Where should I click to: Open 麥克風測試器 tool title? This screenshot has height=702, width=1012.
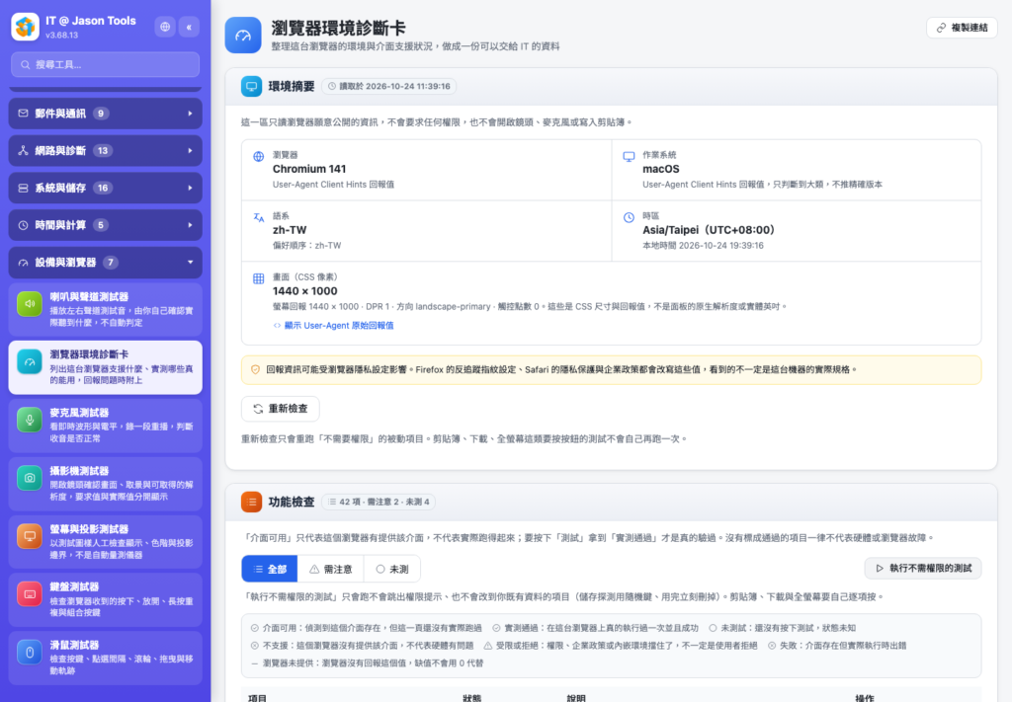[x=79, y=413]
